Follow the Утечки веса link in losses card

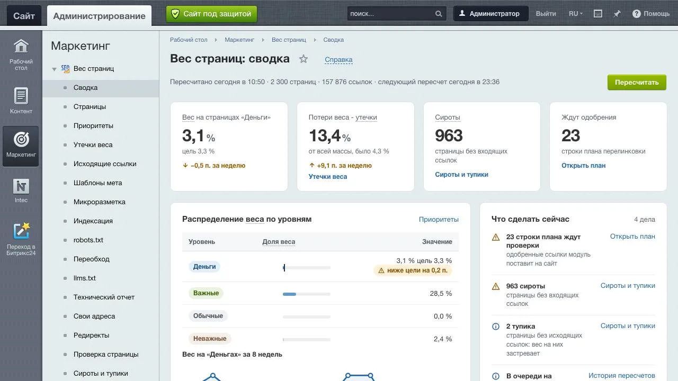(x=328, y=177)
